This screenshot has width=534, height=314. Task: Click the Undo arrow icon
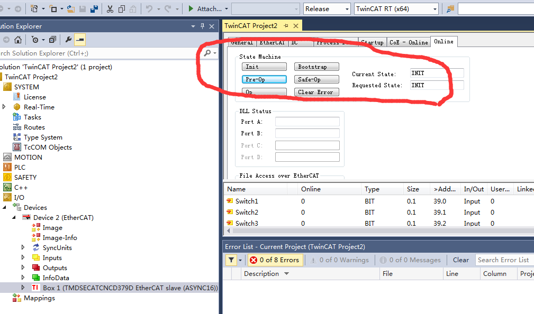click(x=149, y=9)
